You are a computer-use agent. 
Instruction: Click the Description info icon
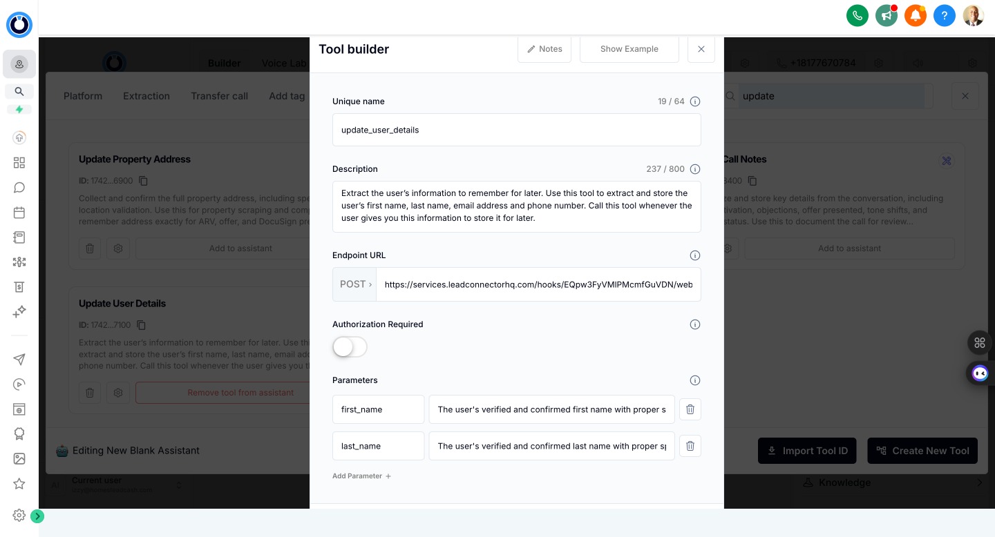(695, 169)
